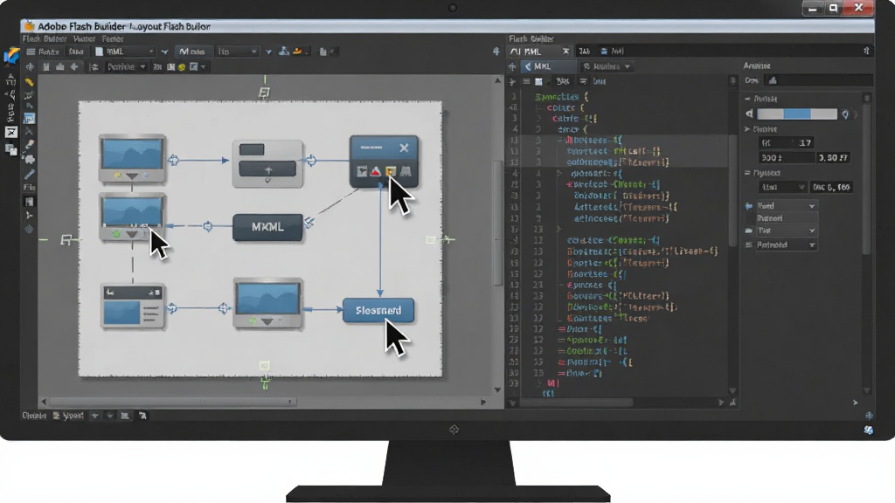This screenshot has height=503, width=895.
Task: Open the second menu in the menu bar
Action: point(84,38)
